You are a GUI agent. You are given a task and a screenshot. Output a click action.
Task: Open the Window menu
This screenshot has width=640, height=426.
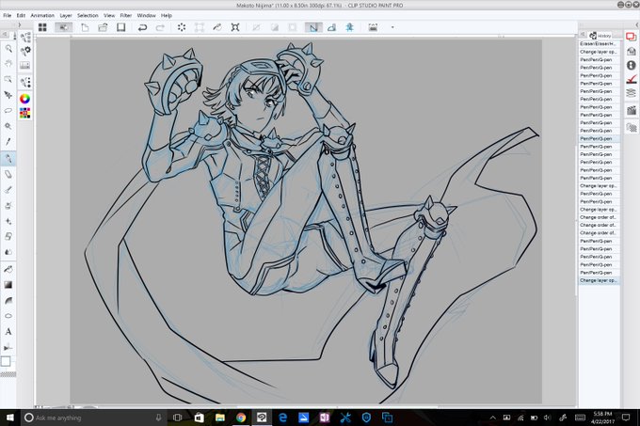(x=147, y=15)
